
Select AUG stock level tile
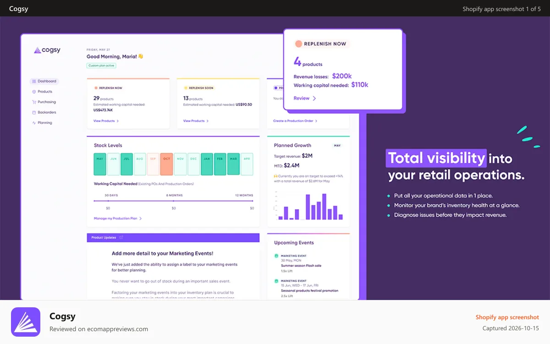click(x=140, y=164)
